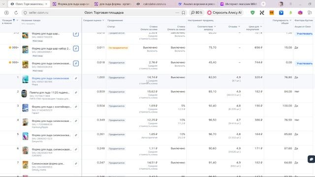Pin the product with summary score 0,018
This screenshot has width=315, height=177.
point(76,63)
